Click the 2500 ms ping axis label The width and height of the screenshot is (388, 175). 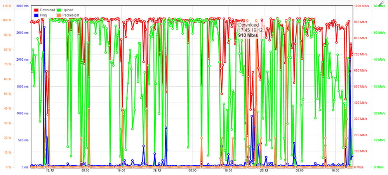(x=23, y=32)
